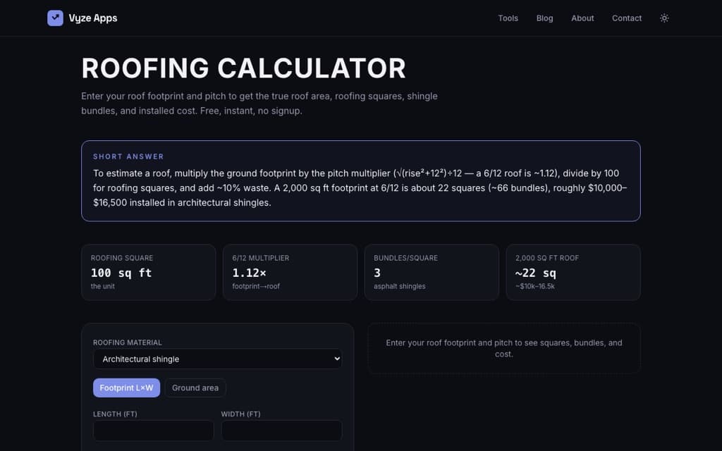Click the Vyze Apps logo icon
Screen dimensions: 722x451
click(55, 18)
